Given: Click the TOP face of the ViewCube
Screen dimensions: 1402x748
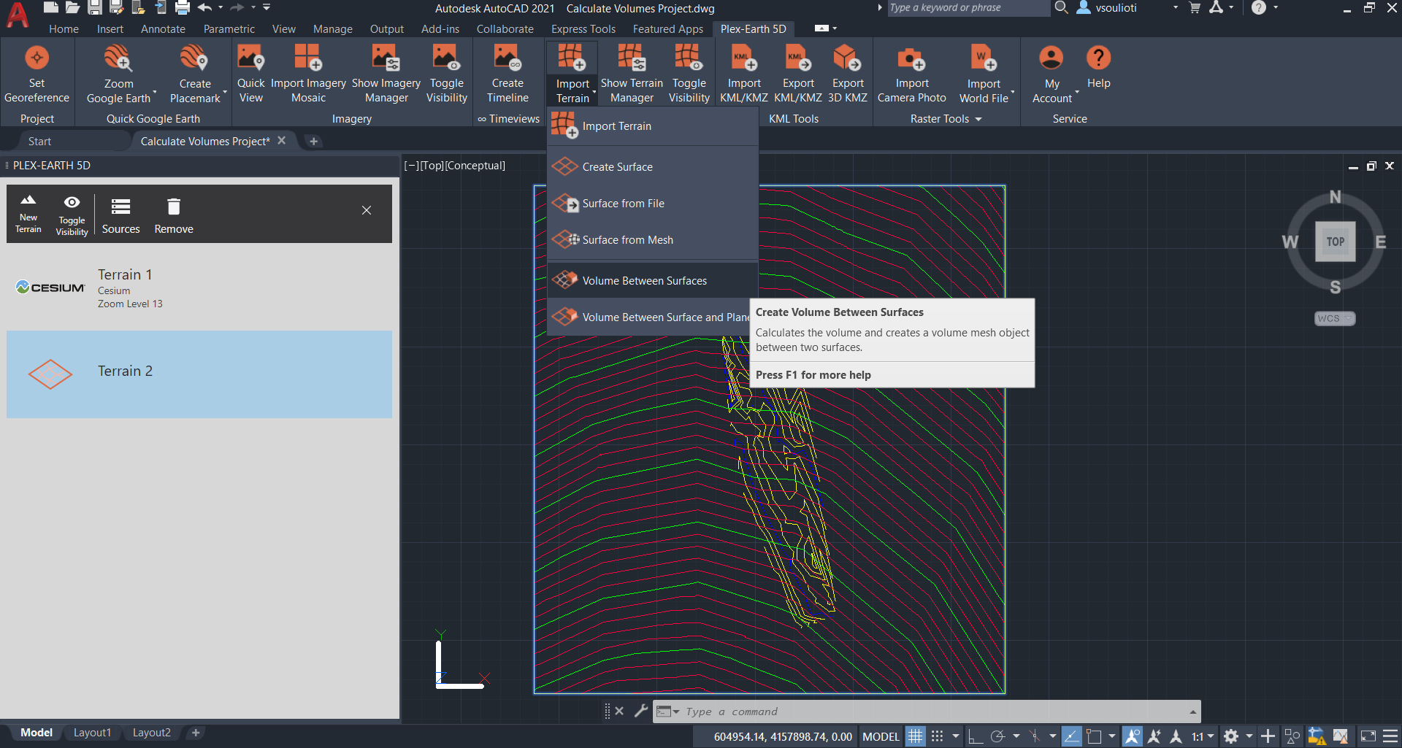Looking at the screenshot, I should [1335, 242].
